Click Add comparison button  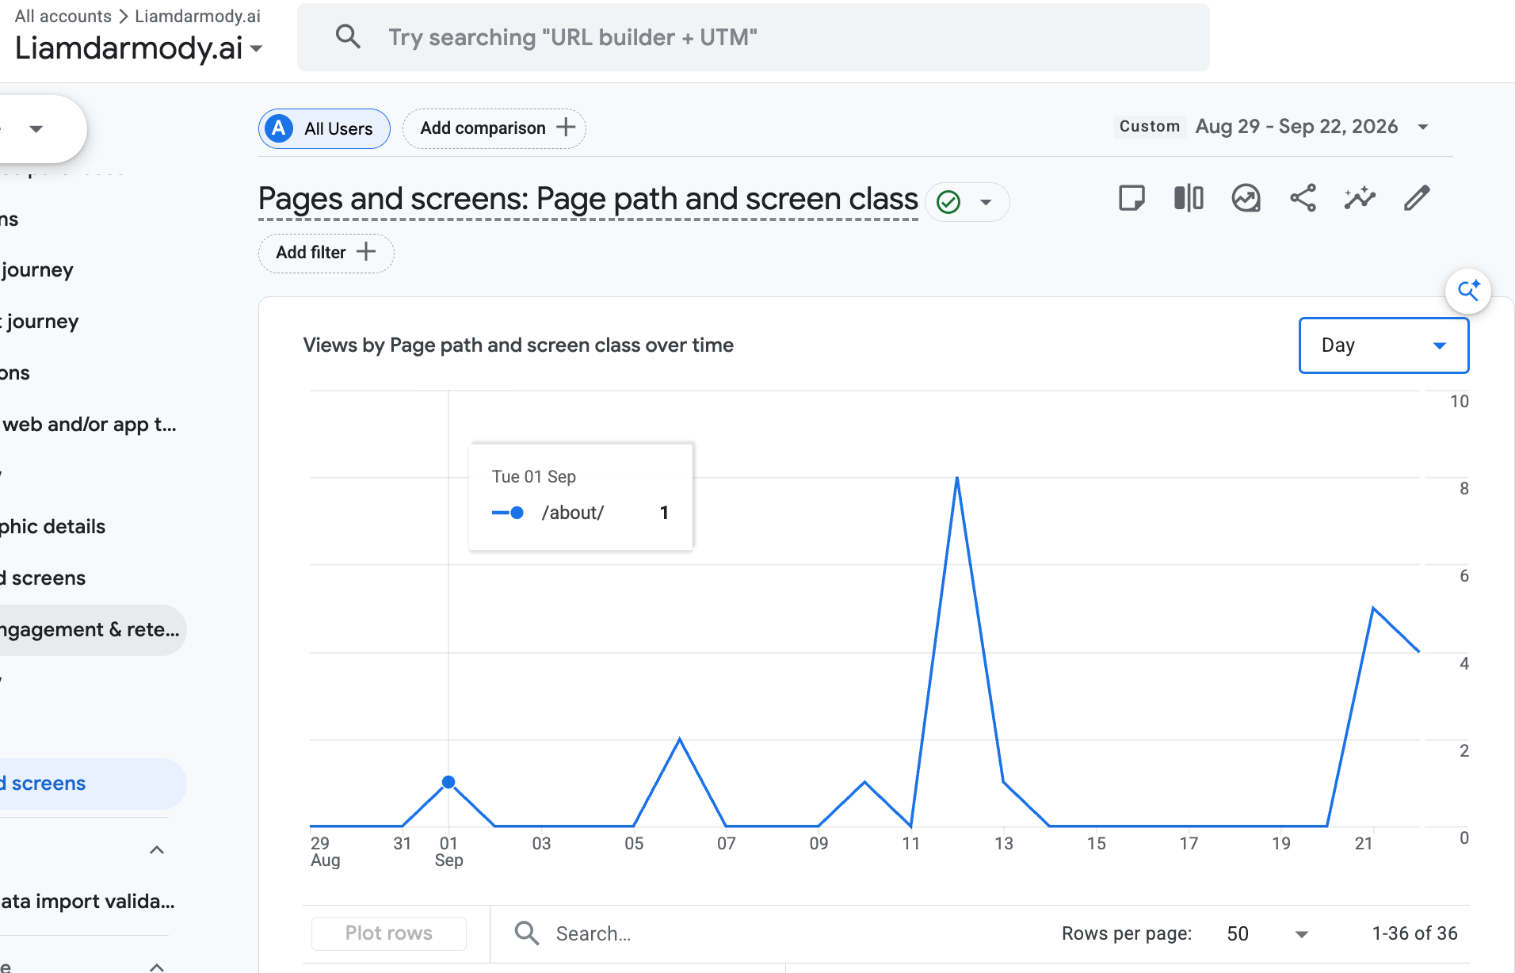click(x=494, y=128)
